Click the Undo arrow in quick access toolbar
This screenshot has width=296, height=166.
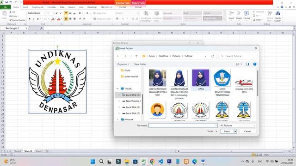pos(11,2)
